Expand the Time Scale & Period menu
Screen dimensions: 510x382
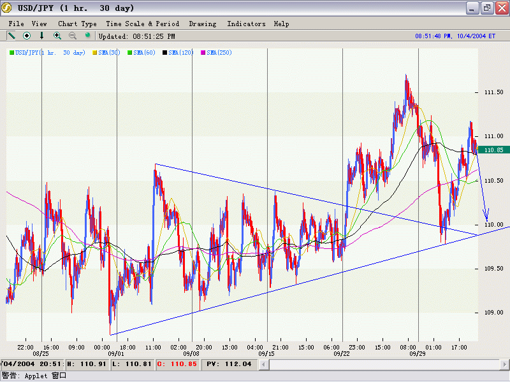[x=142, y=24]
